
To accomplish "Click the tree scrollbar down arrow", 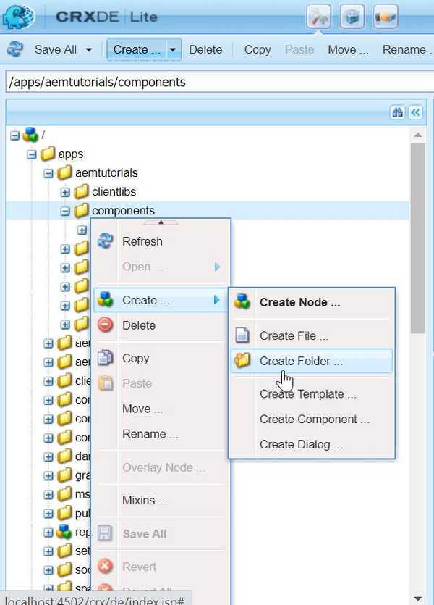I will [418, 598].
